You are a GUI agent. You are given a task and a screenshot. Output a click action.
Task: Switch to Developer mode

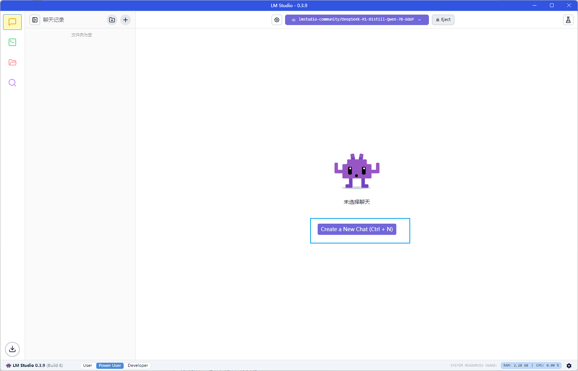point(138,365)
